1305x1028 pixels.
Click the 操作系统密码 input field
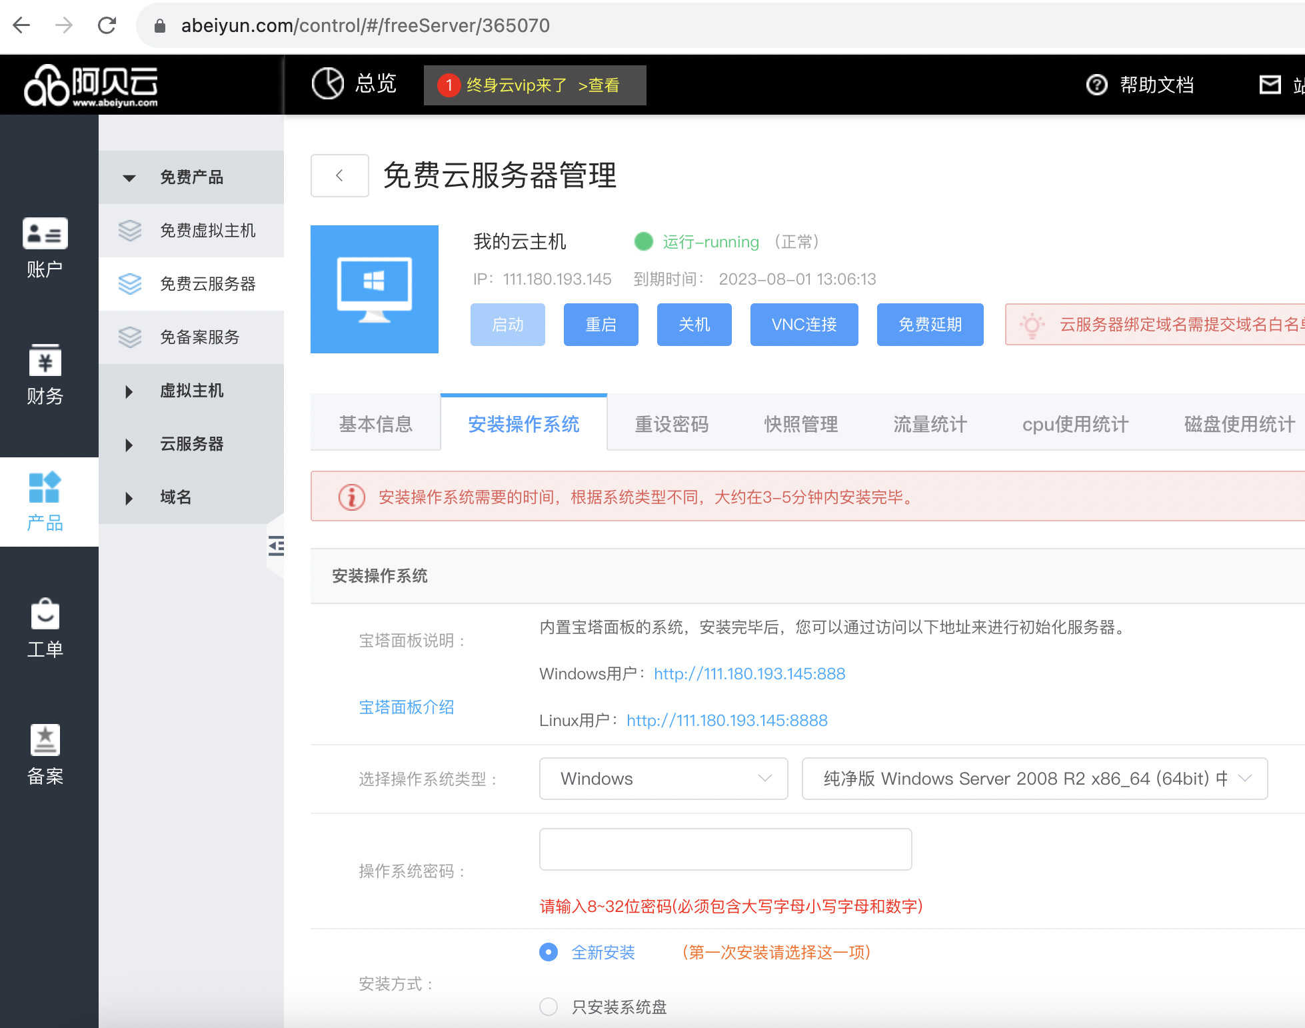[x=725, y=849]
